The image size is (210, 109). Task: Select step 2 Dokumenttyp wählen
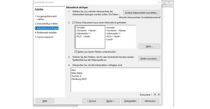(x=46, y=24)
